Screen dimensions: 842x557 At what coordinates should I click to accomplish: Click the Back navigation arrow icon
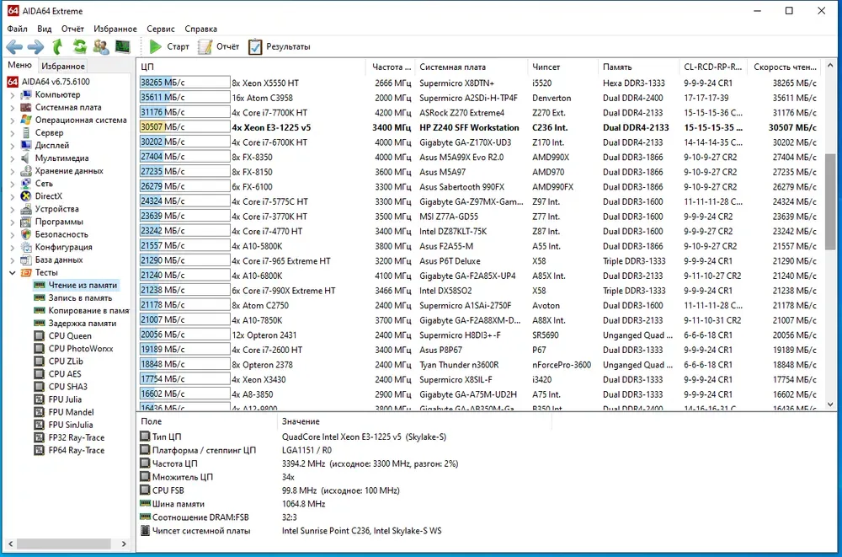(14, 47)
